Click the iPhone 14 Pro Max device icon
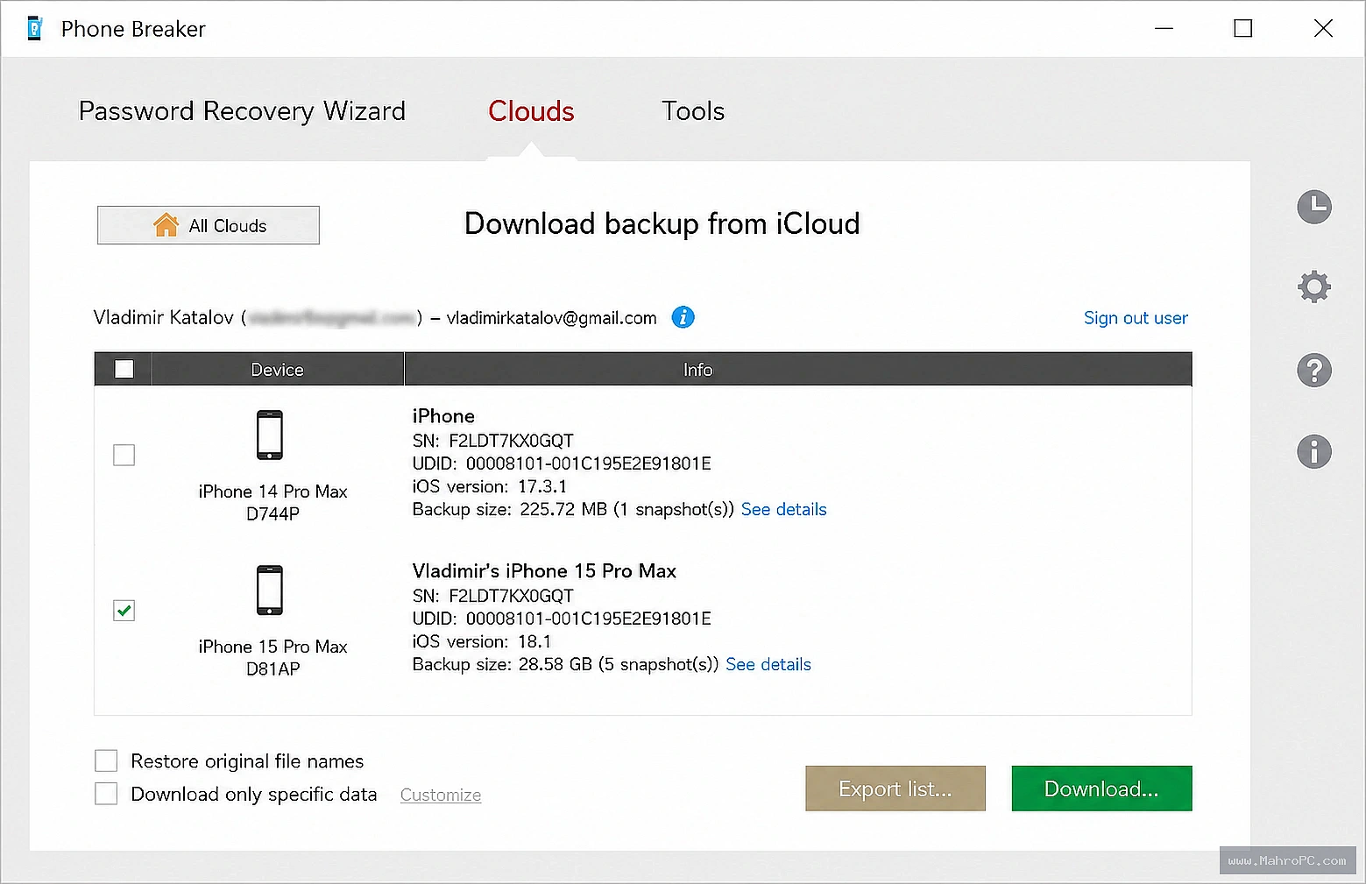Viewport: 1366px width, 884px height. (x=270, y=435)
